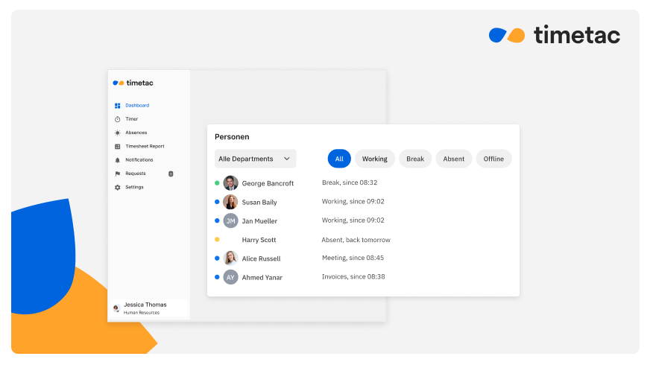Click green status dot beside George Bancroft
The height and width of the screenshot is (365, 650).
(x=217, y=183)
